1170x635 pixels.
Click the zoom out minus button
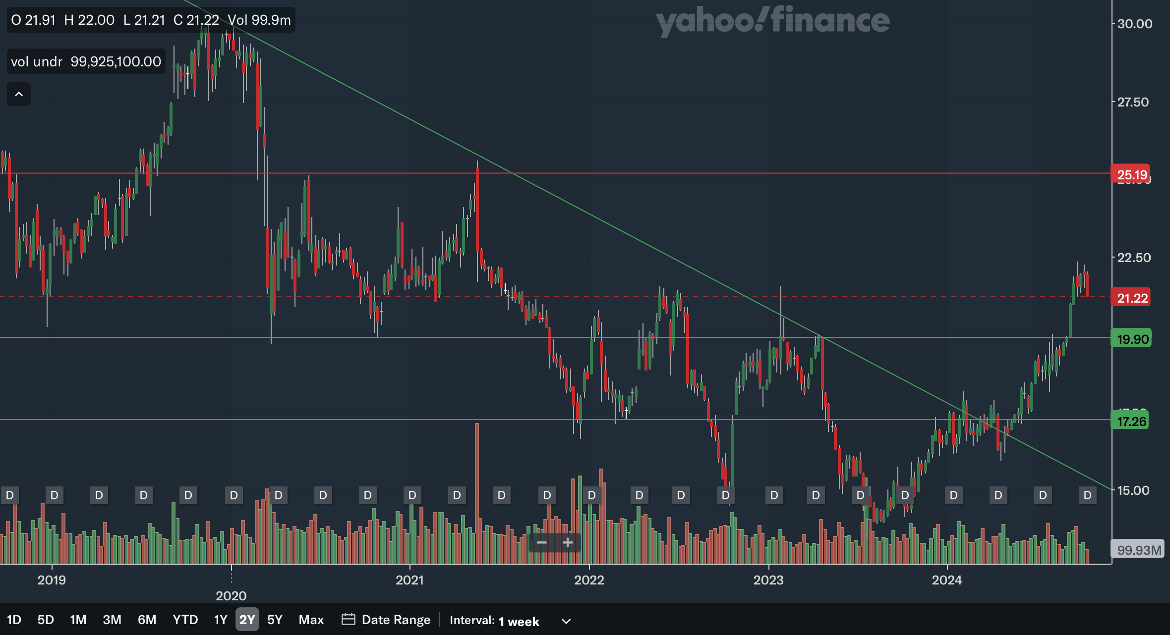(x=541, y=543)
